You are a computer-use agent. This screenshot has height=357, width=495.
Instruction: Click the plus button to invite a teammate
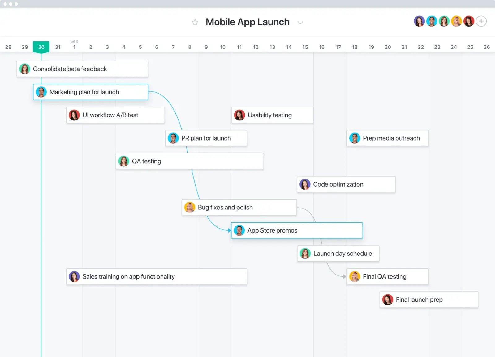pos(481,21)
